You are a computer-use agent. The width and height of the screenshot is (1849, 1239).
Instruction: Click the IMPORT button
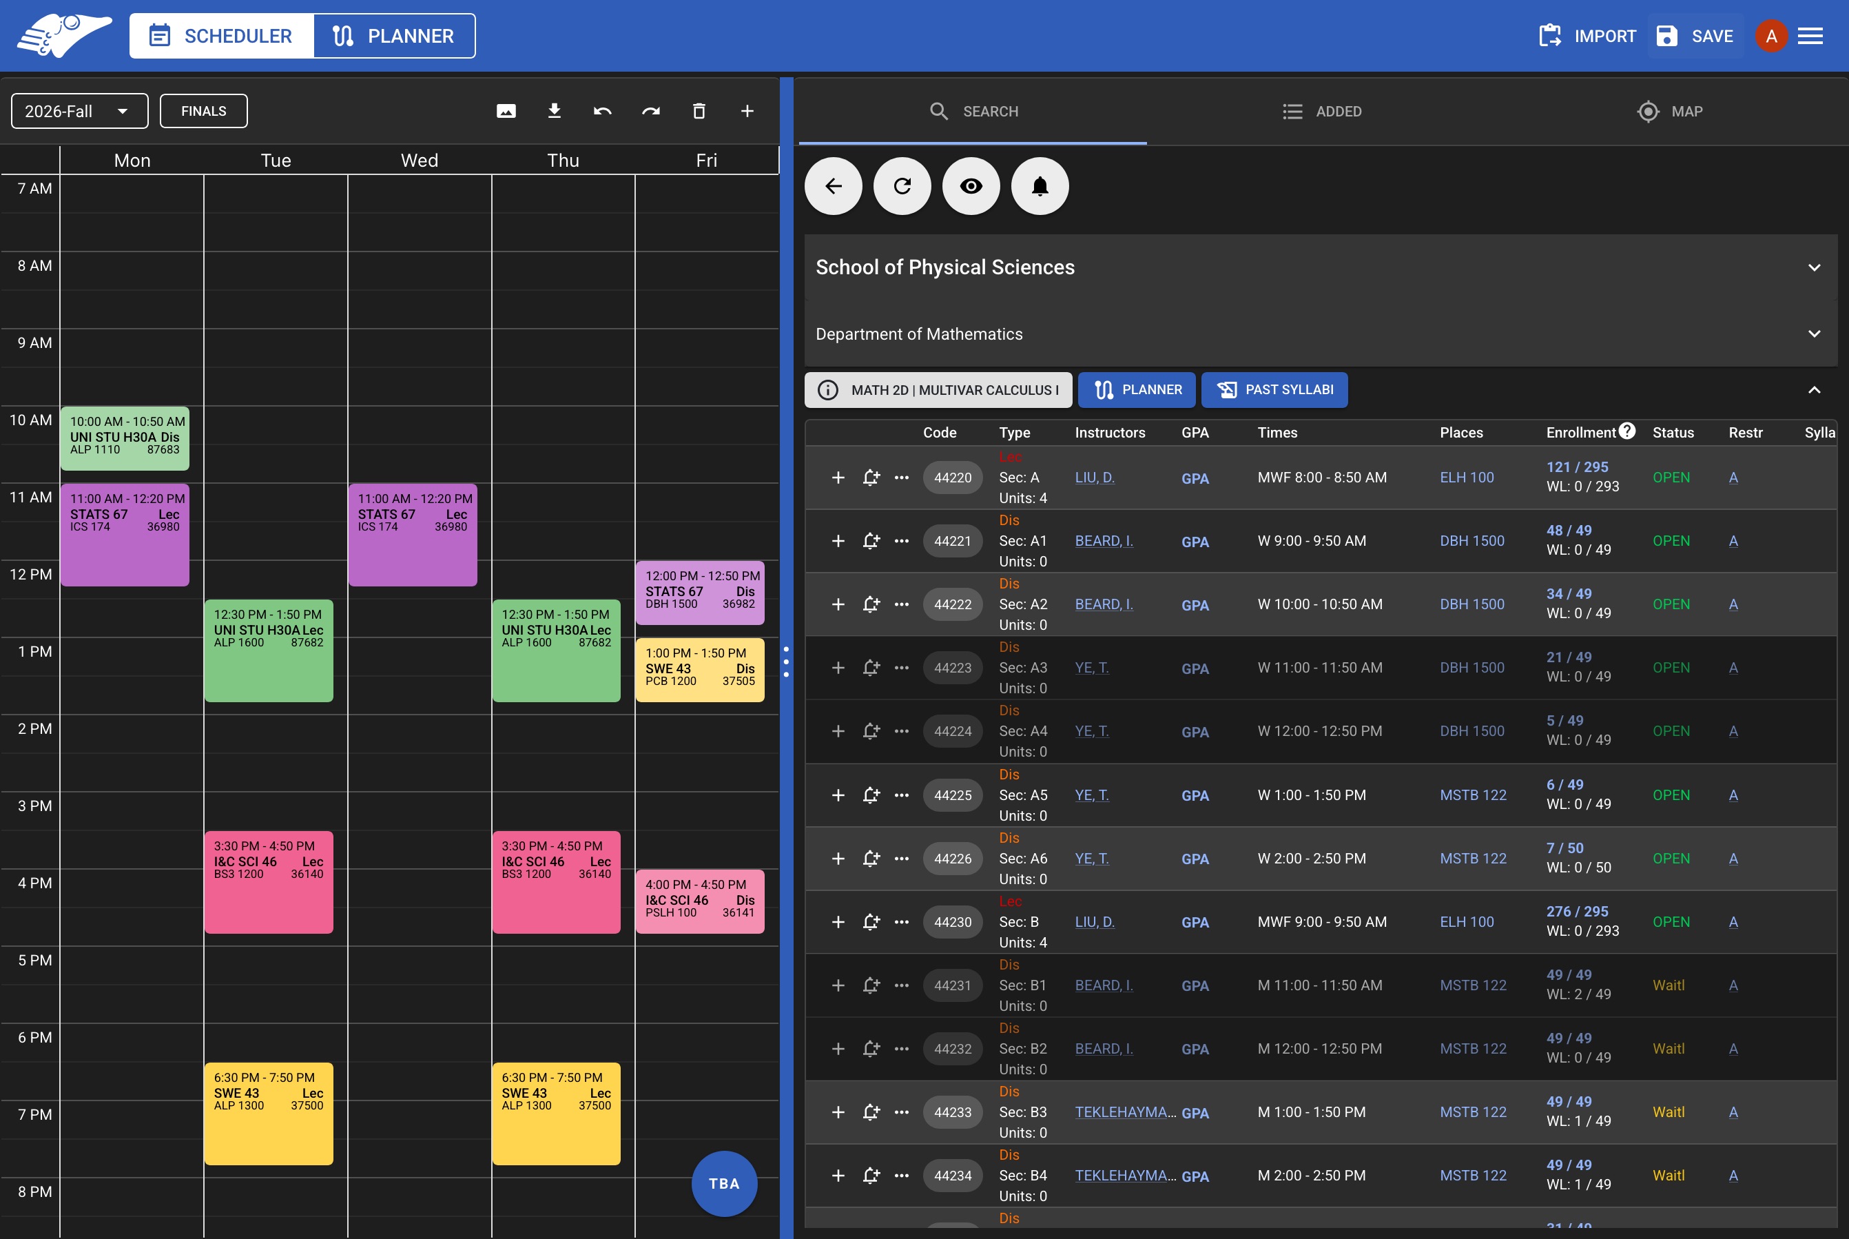point(1588,37)
